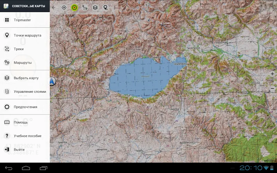This screenshot has width=277, height=173.
Task: Toggle the green track recording button
Action: point(74,8)
